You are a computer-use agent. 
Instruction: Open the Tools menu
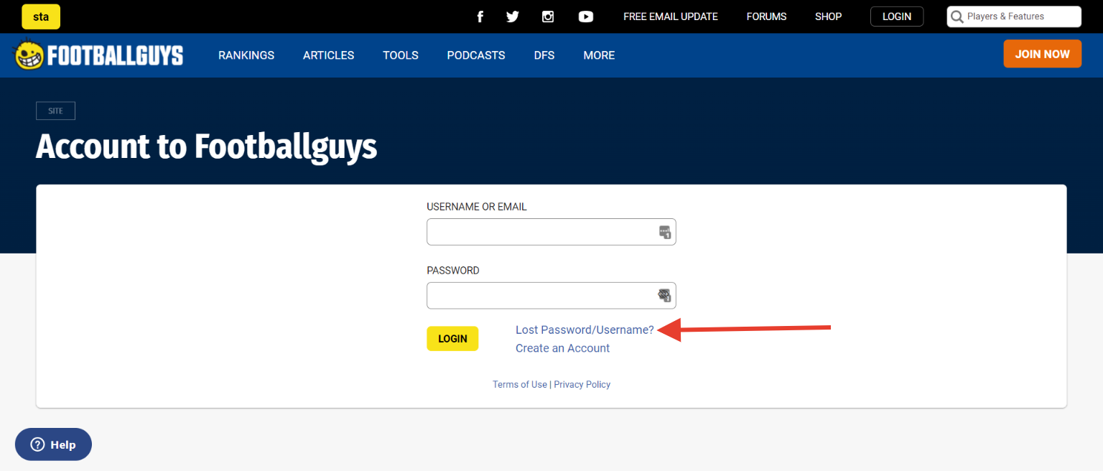pos(401,55)
